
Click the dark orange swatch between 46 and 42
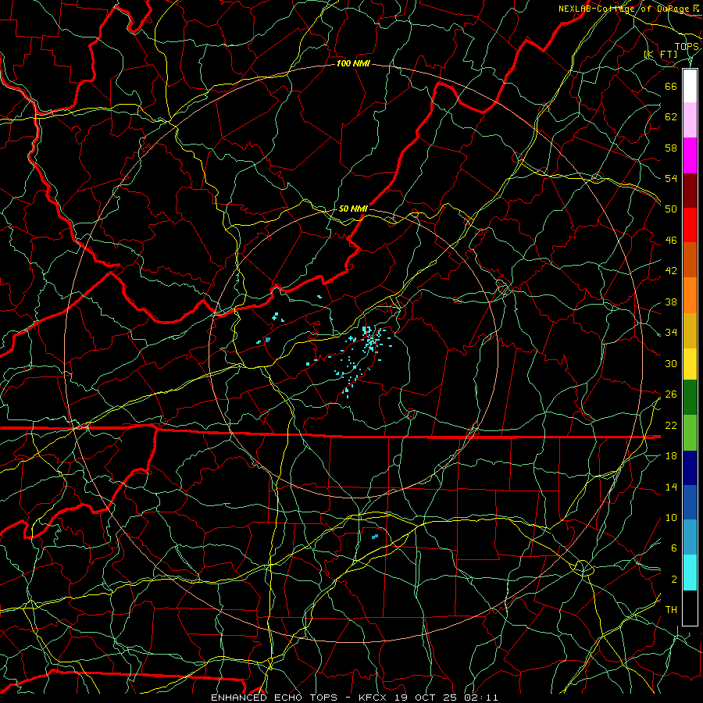pyautogui.click(x=690, y=260)
